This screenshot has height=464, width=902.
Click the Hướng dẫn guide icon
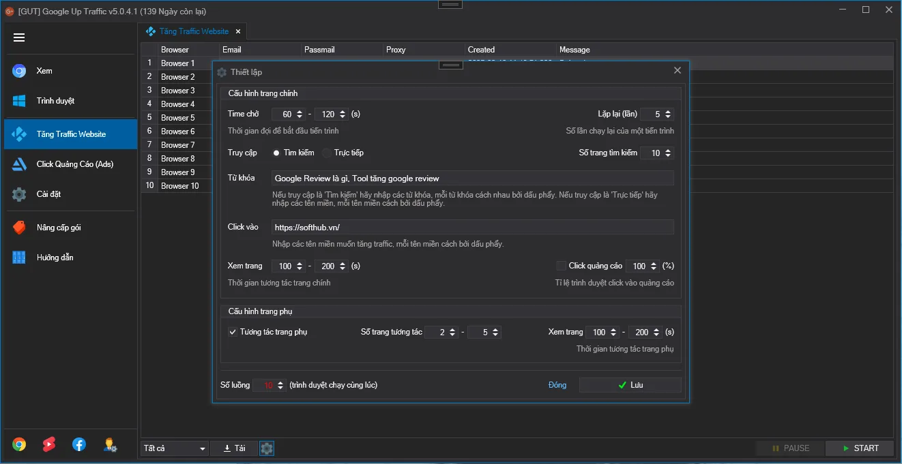click(19, 258)
